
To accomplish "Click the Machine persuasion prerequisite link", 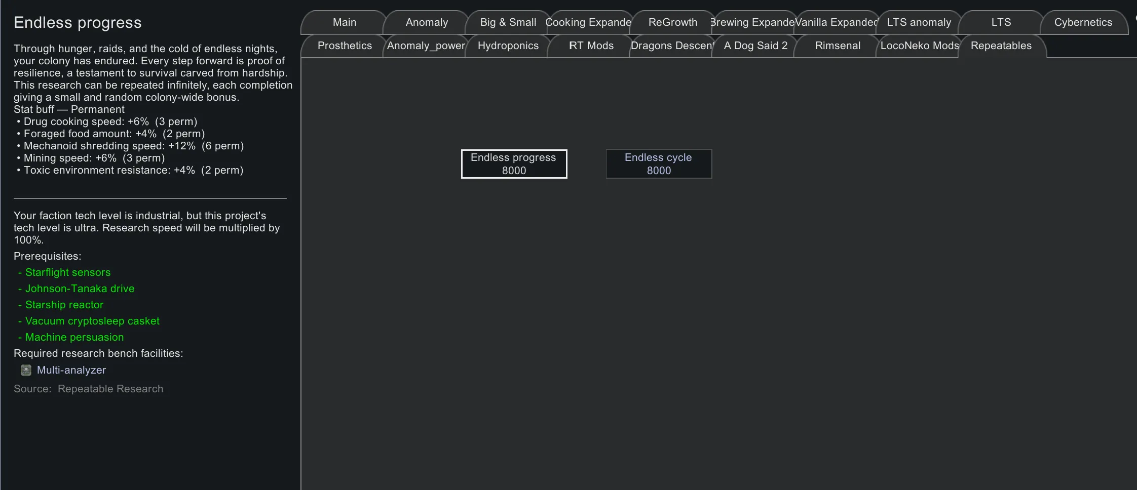I will (x=74, y=337).
